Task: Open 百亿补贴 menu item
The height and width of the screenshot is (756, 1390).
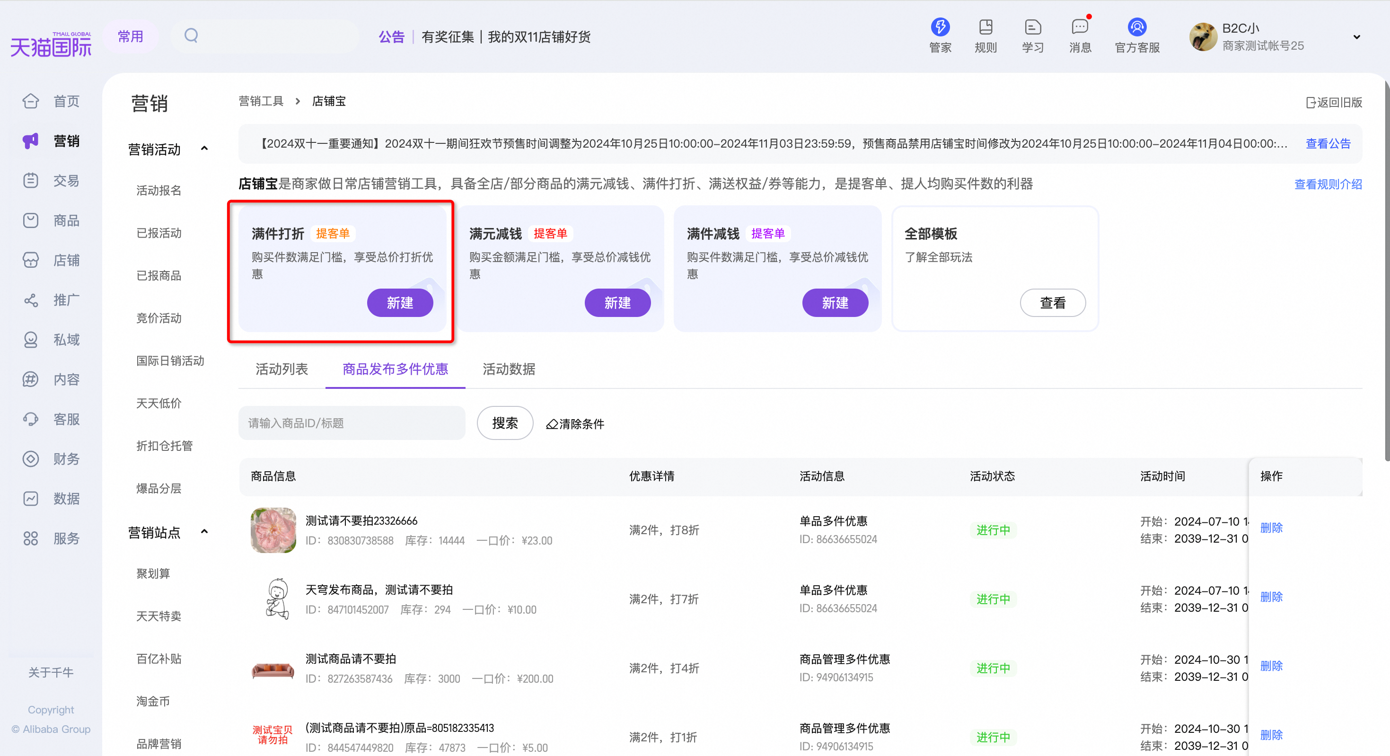Action: (158, 659)
